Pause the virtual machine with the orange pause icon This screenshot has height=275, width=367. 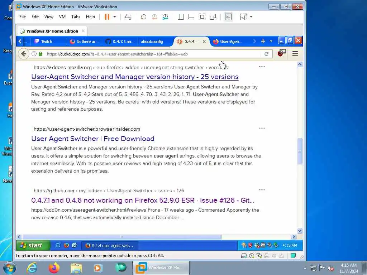pos(107,17)
